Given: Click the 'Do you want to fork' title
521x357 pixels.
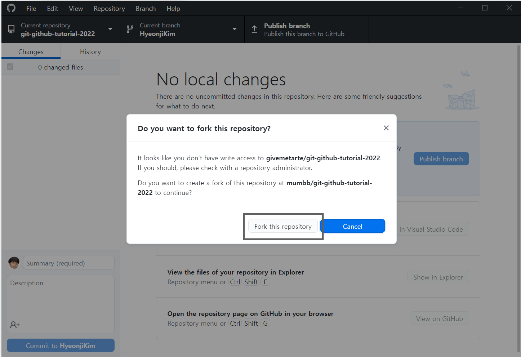Looking at the screenshot, I should 204,129.
